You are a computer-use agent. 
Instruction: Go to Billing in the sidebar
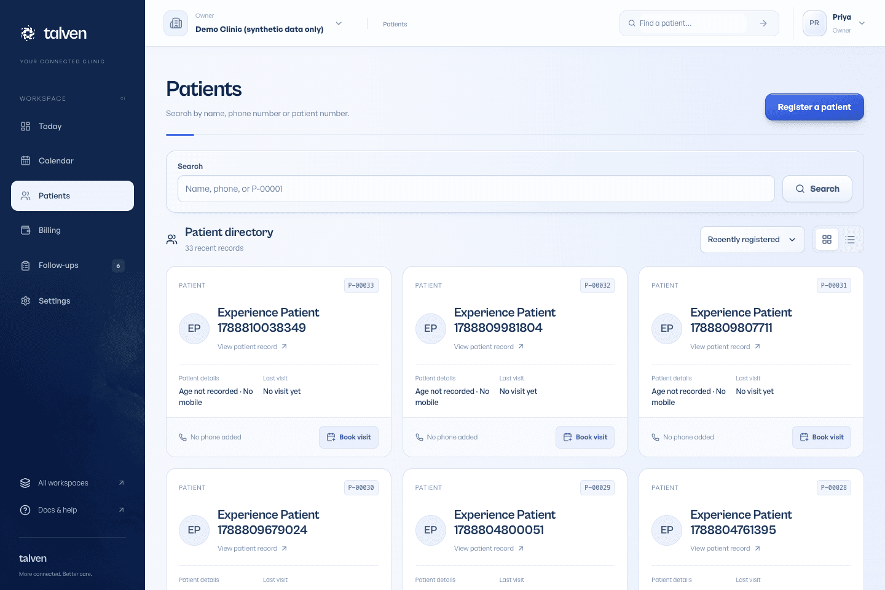tap(73, 230)
